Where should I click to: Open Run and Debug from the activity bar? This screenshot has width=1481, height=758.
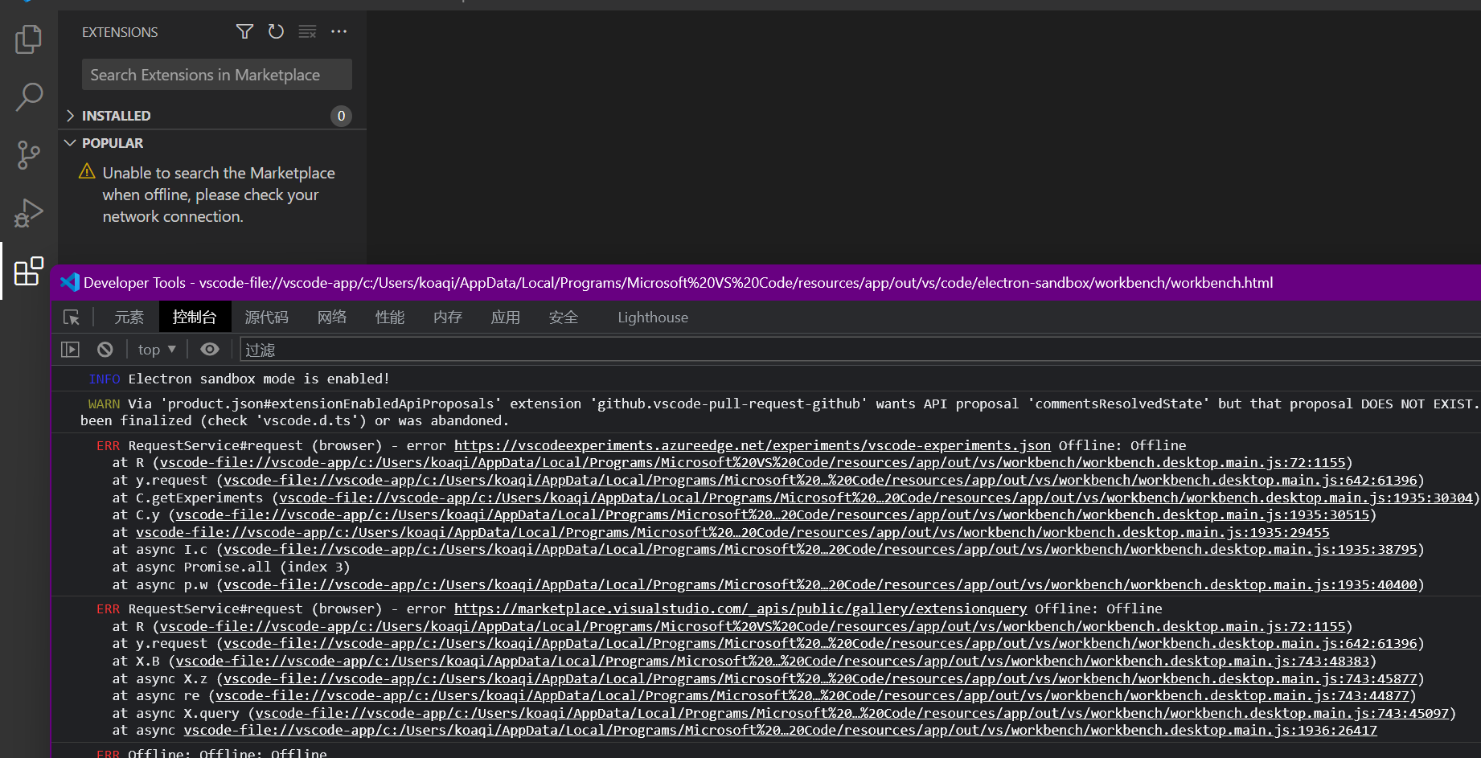pos(28,213)
